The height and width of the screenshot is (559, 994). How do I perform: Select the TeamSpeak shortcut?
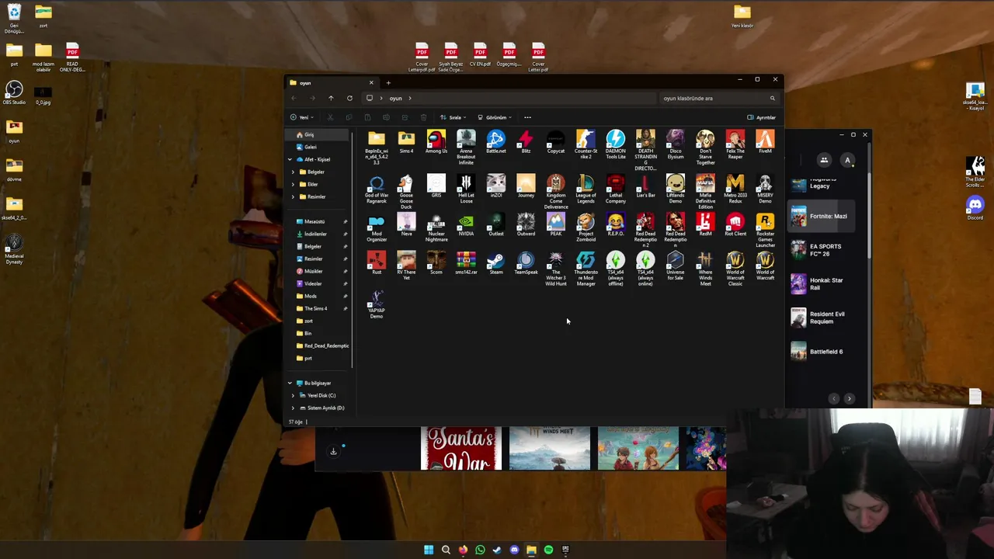coord(526,264)
